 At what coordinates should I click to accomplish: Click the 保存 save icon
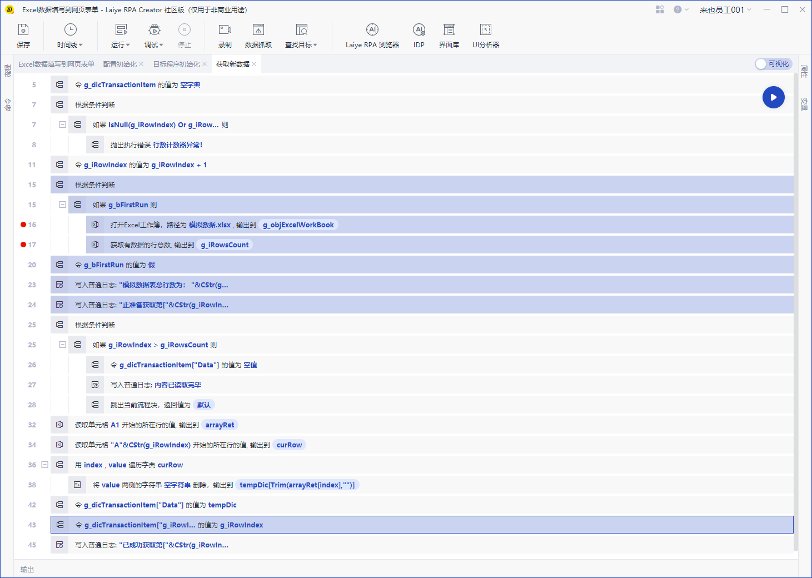[23, 30]
